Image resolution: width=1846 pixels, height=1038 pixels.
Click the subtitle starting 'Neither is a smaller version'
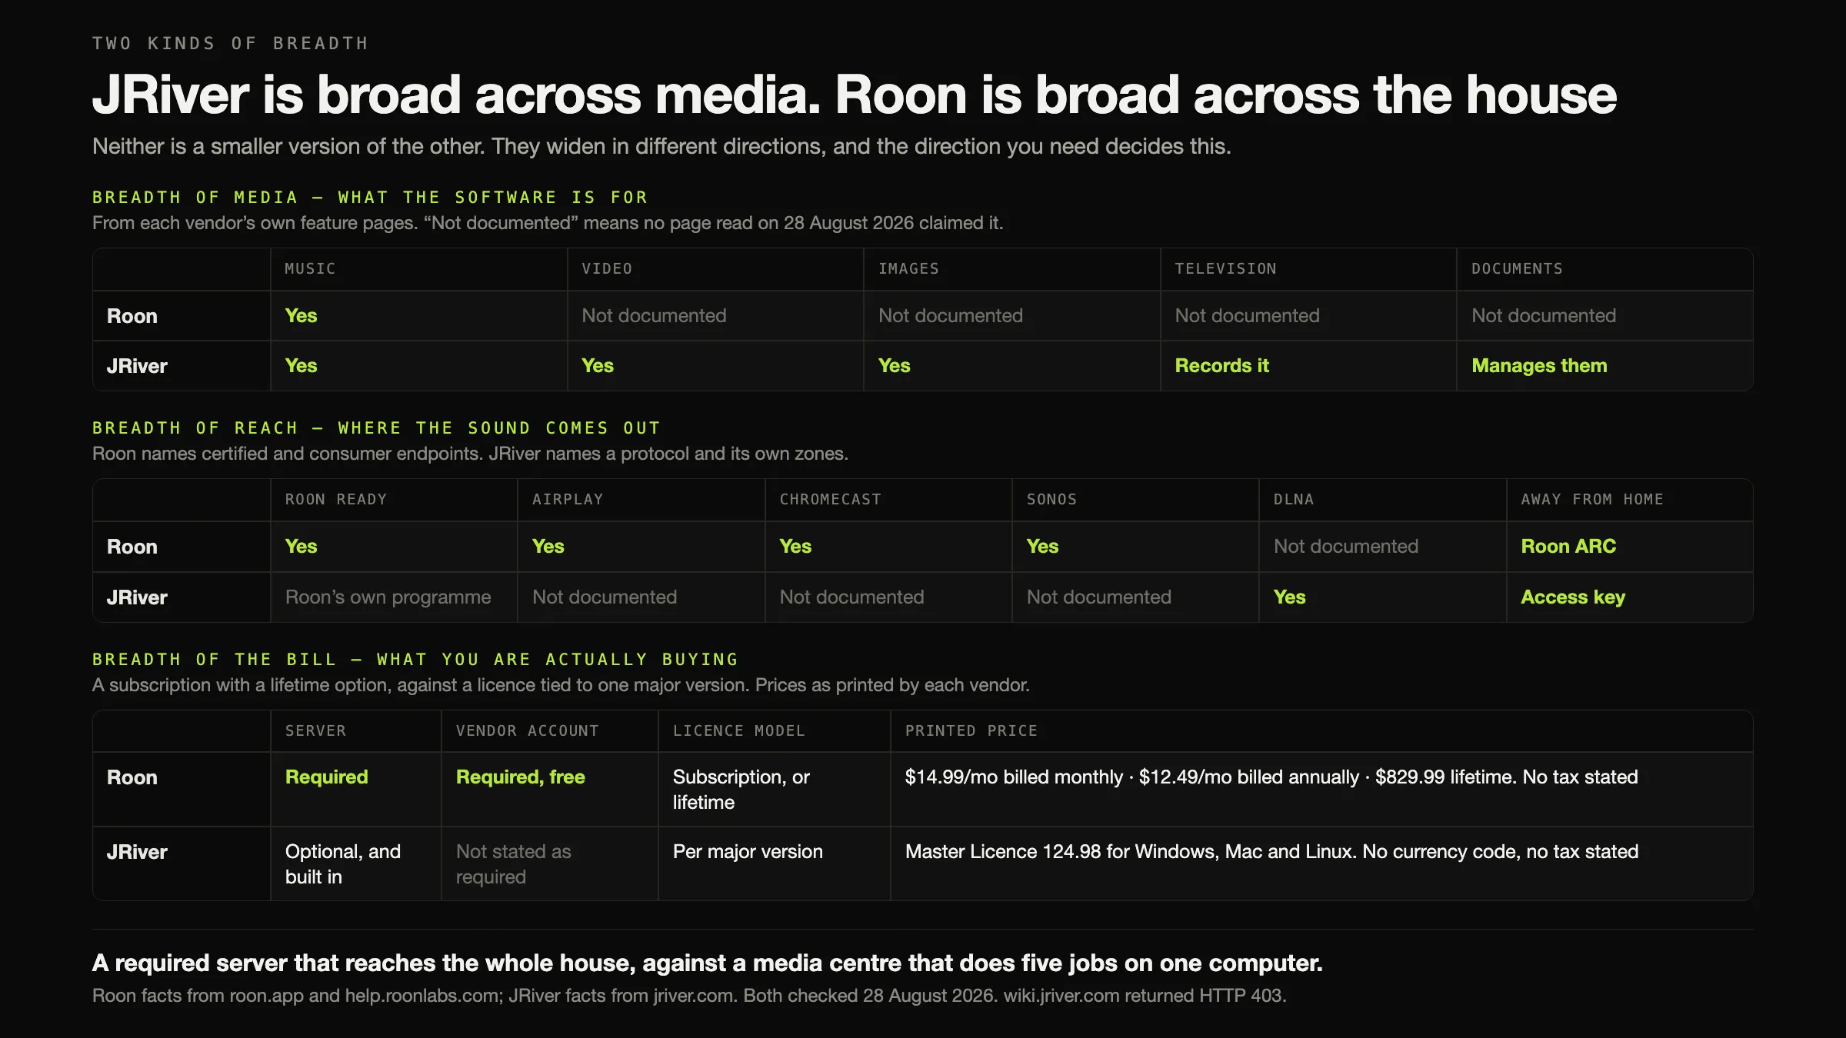pos(661,146)
